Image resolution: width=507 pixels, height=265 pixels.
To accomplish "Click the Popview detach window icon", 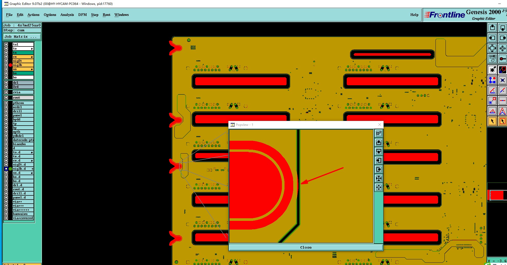I will [379, 133].
